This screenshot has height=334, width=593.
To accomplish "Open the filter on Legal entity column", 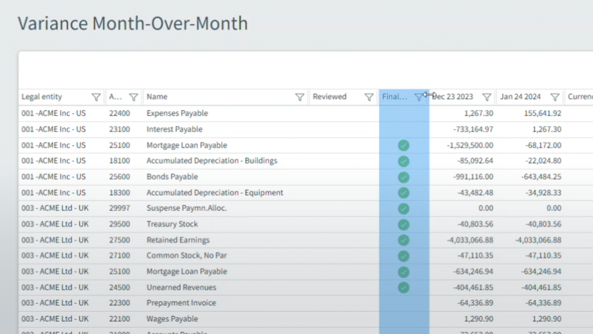I will tap(96, 97).
